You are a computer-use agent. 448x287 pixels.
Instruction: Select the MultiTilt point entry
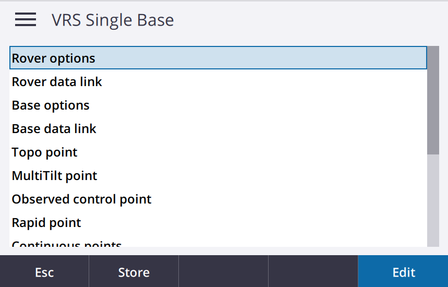[219, 175]
